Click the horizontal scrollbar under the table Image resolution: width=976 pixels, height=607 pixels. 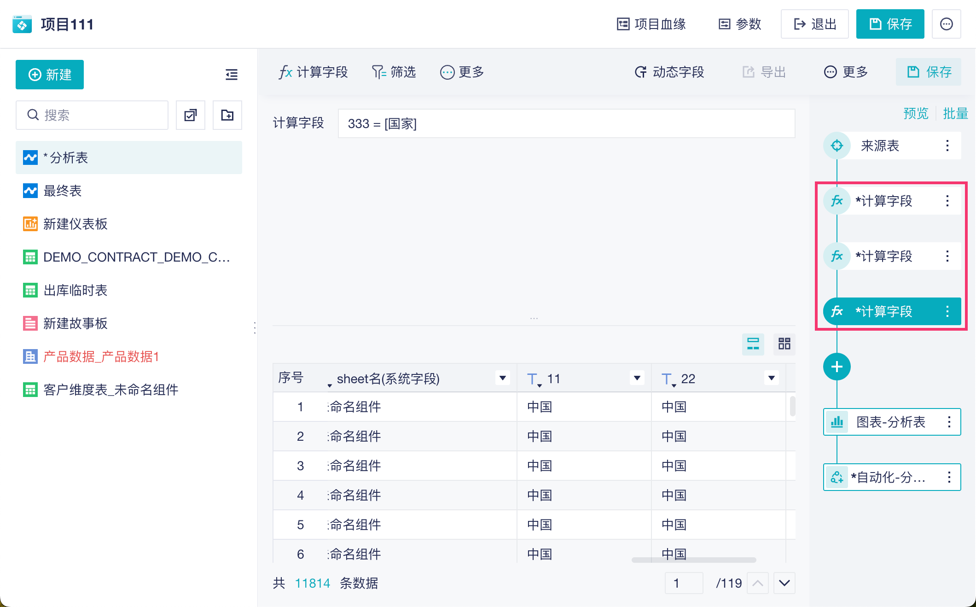click(693, 560)
